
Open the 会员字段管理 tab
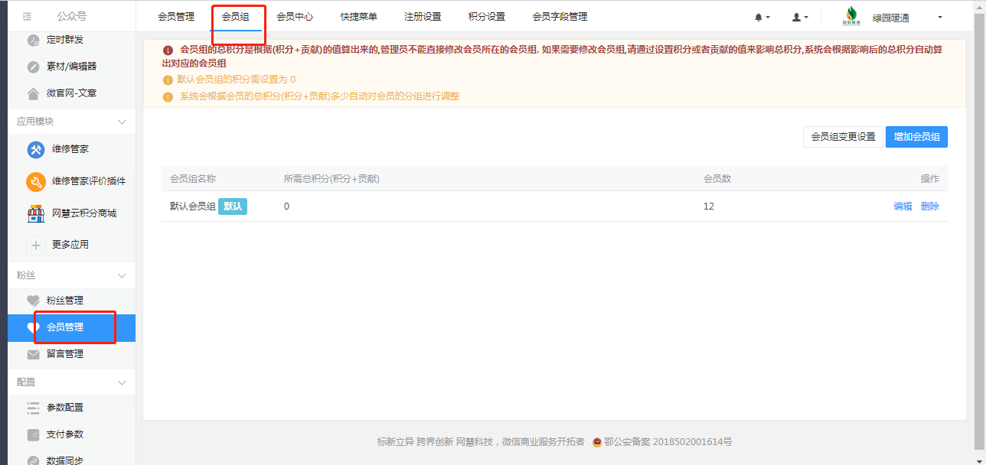tap(560, 17)
